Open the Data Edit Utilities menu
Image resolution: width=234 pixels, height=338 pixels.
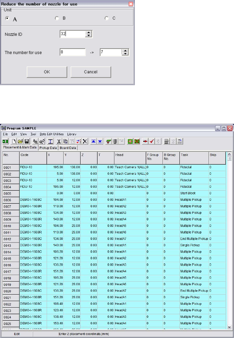click(52, 134)
